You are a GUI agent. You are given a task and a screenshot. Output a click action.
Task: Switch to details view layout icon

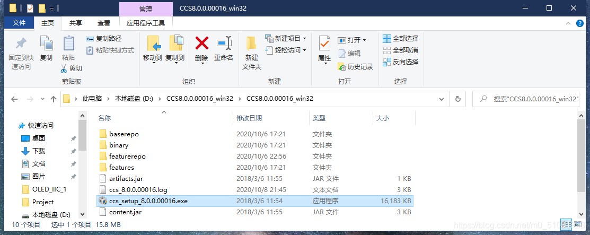(566, 225)
